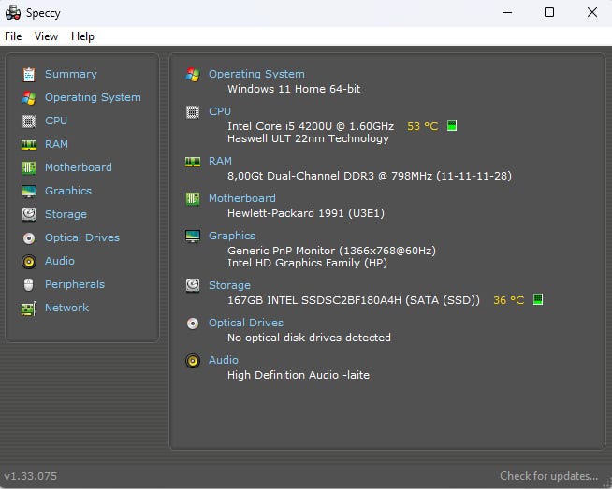The image size is (612, 489).
Task: Click the Windows flag icon beside sidebar Operating System
Action: 29,98
